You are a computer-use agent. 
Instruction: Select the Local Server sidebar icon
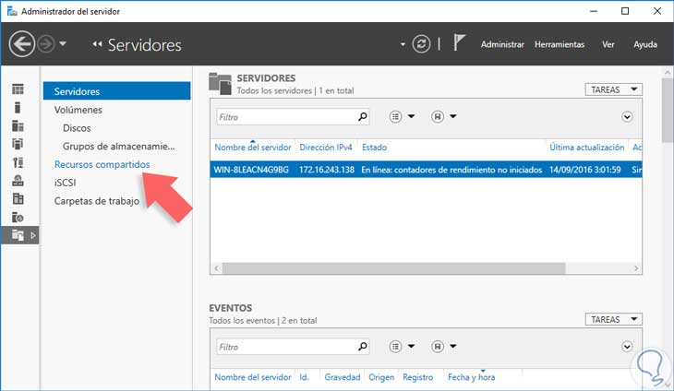point(18,107)
